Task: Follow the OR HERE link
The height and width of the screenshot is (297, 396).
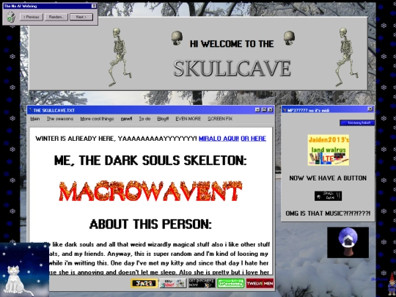Action: point(253,139)
